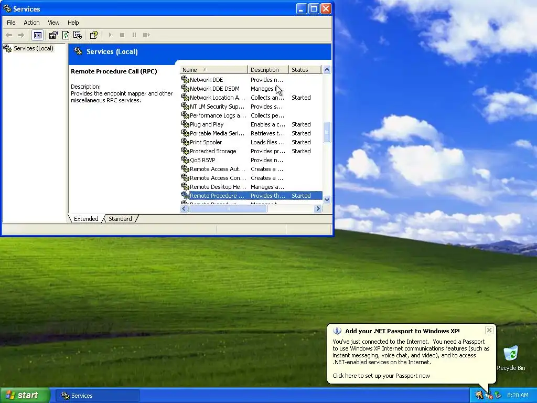Click the Pause Service icon

134,35
